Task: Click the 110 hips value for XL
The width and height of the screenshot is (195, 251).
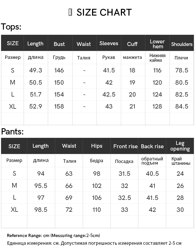Action: [97, 210]
